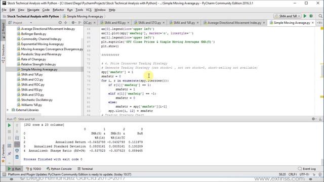Show the hidden editor tabs list
Image resolution: width=324 pixels, height=182 pixels.
pos(319,23)
